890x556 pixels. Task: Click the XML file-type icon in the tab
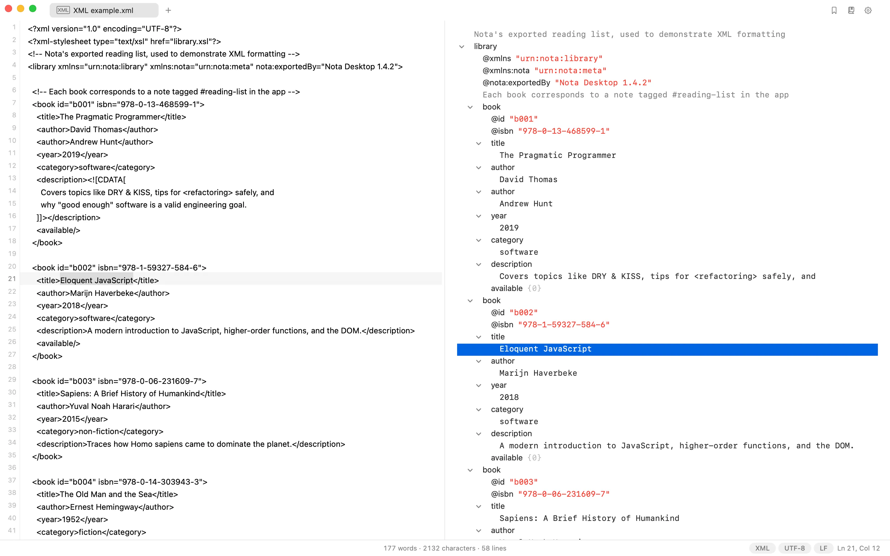63,10
